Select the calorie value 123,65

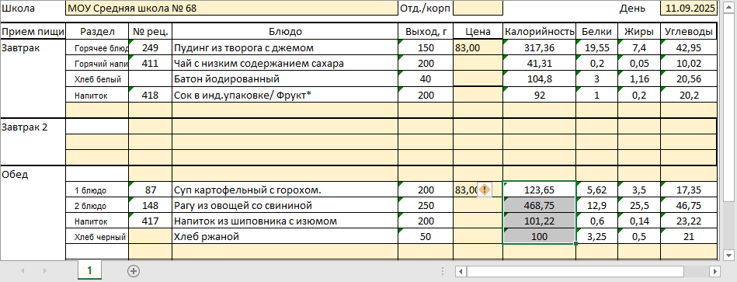[x=540, y=190]
